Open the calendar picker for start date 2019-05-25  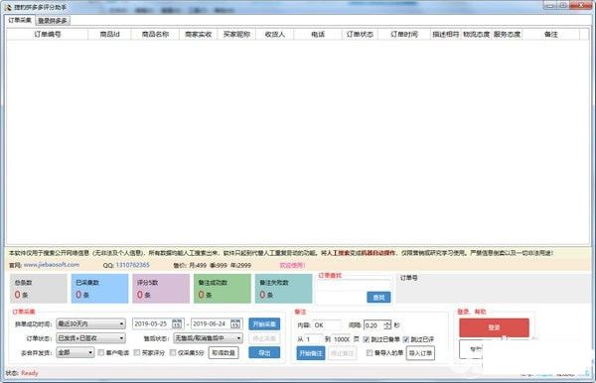pos(177,324)
